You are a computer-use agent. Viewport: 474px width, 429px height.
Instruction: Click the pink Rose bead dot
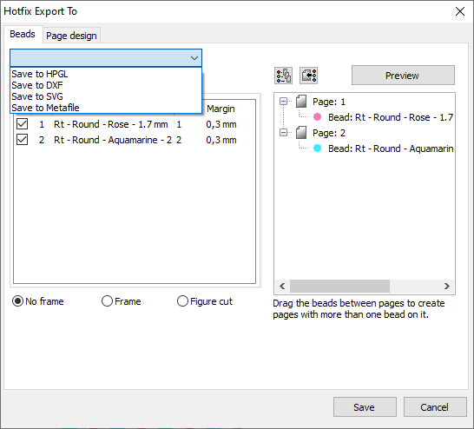pos(317,117)
